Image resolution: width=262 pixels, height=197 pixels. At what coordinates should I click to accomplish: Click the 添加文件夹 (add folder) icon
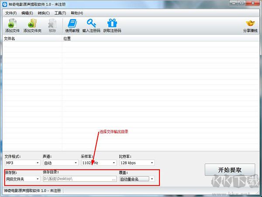click(x=32, y=25)
